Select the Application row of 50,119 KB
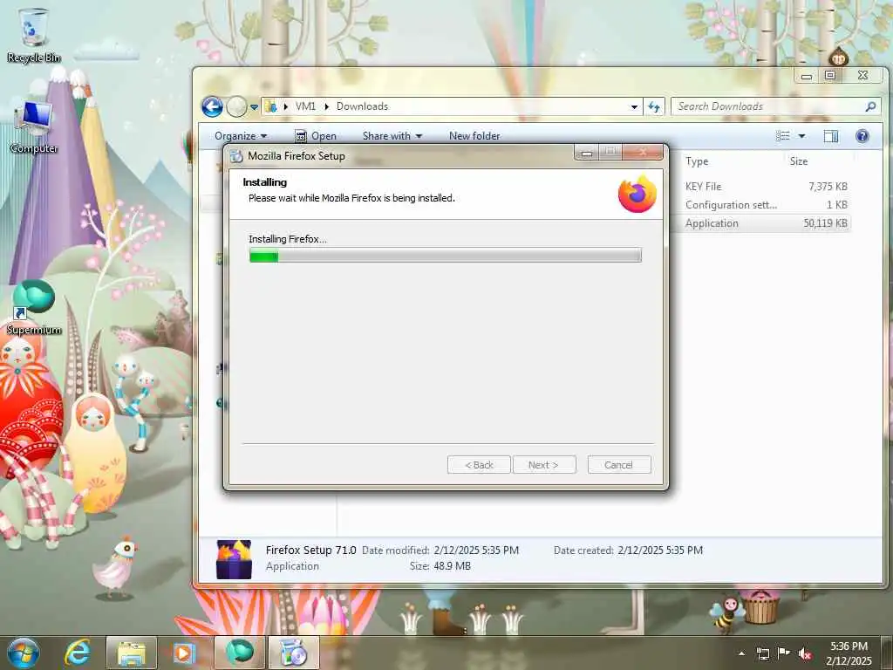This screenshot has width=893, height=670. tap(767, 223)
